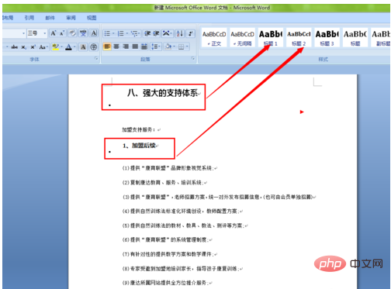The width and height of the screenshot is (391, 289).
Task: Click line (2) 复制康达教育、服务、培训系统
Action: 163,183
